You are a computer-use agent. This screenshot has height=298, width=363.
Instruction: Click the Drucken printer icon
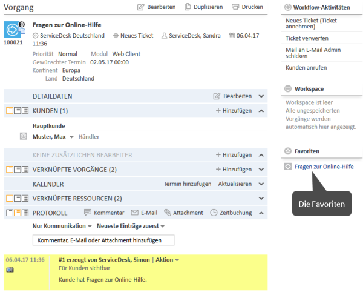pos(235,7)
